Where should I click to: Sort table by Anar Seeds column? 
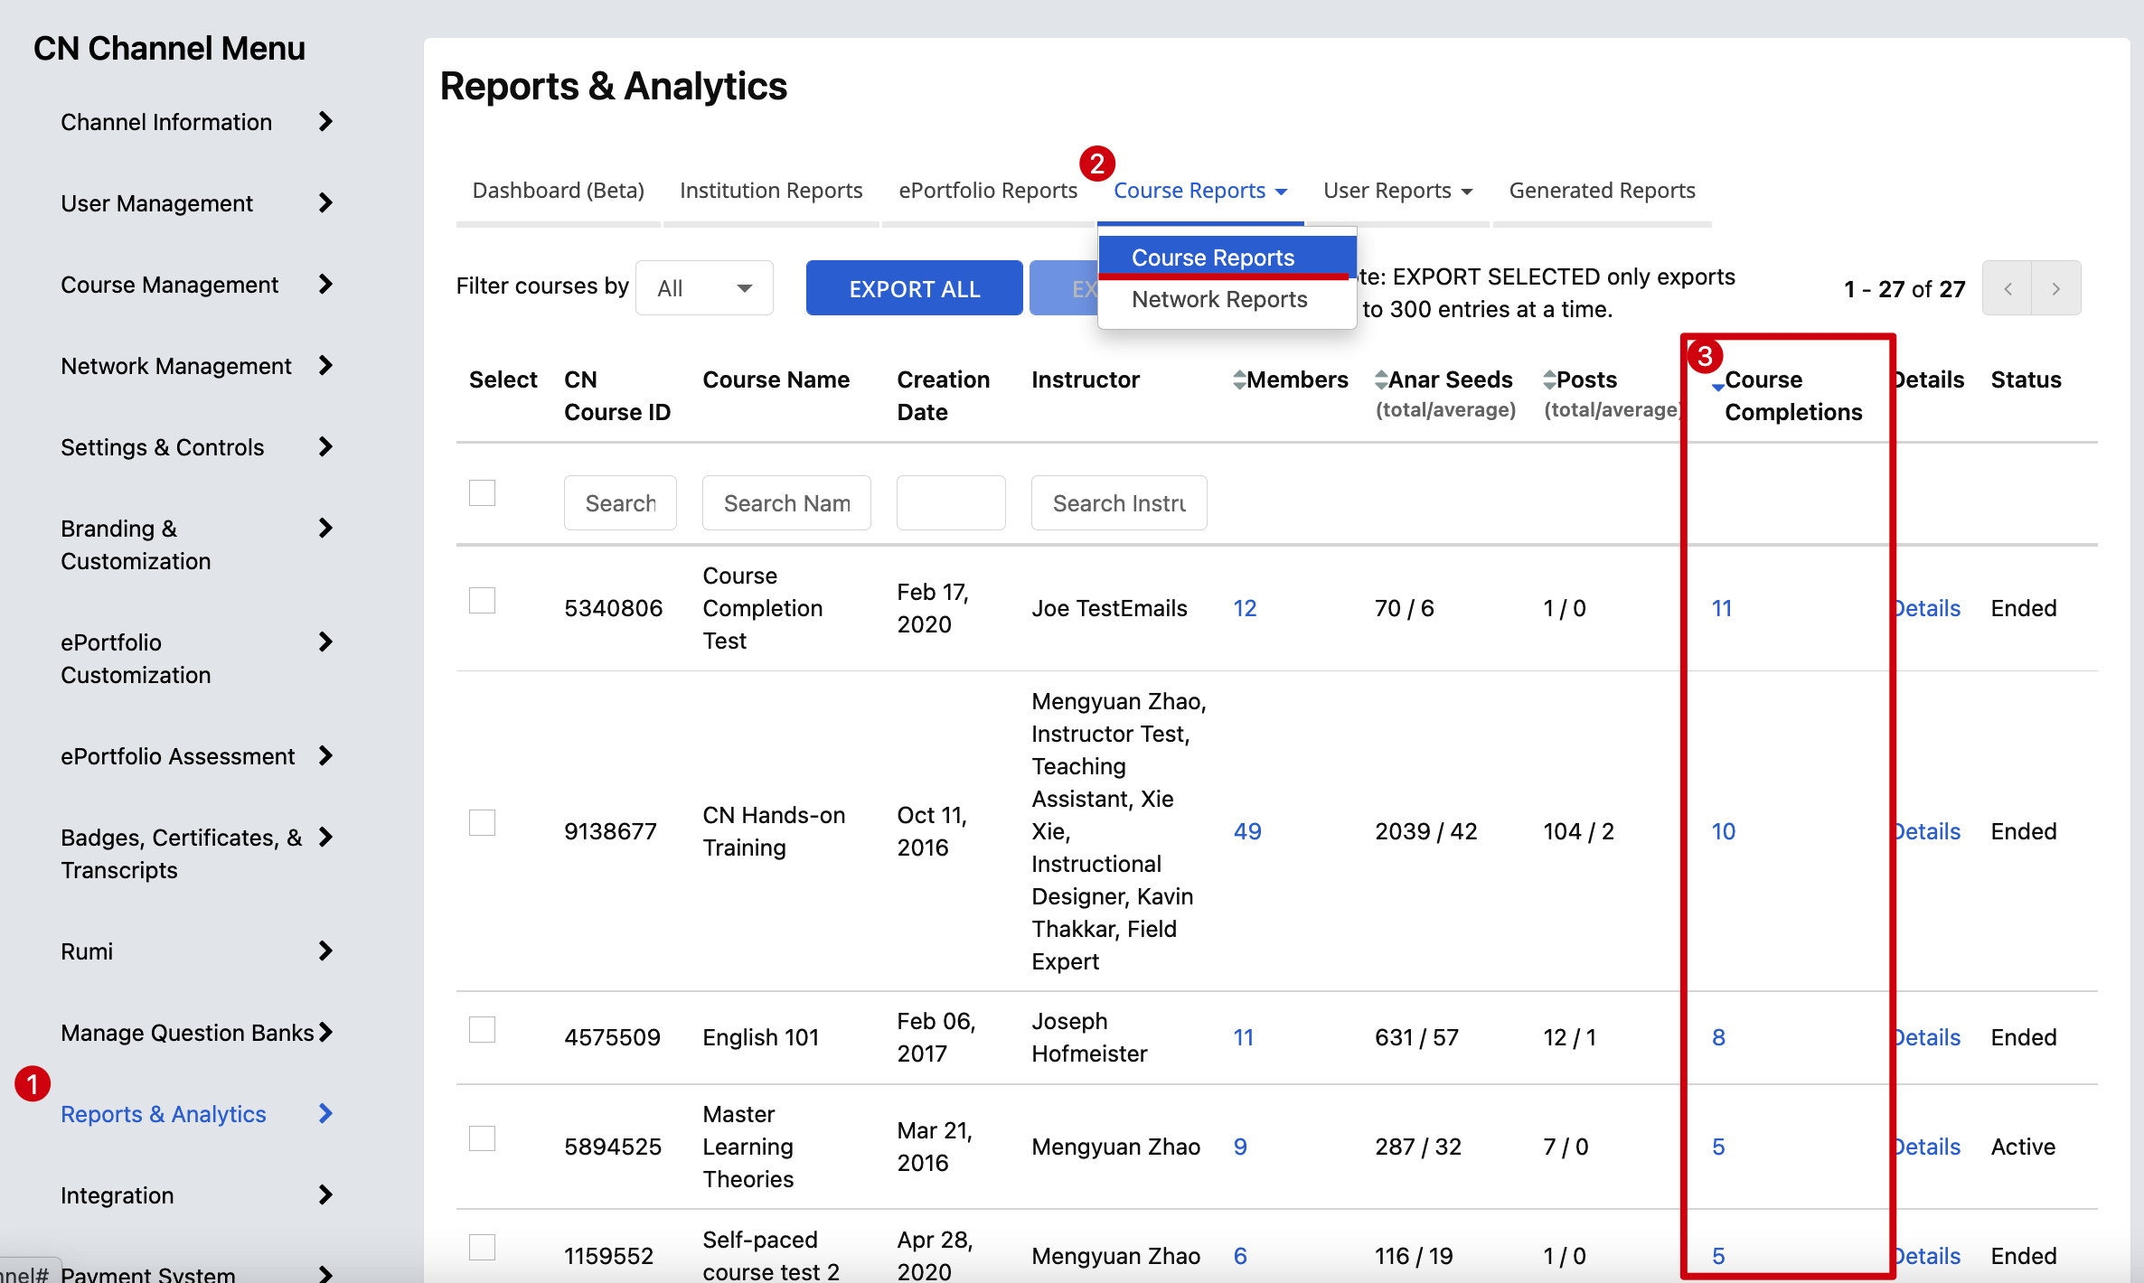pyautogui.click(x=1381, y=380)
